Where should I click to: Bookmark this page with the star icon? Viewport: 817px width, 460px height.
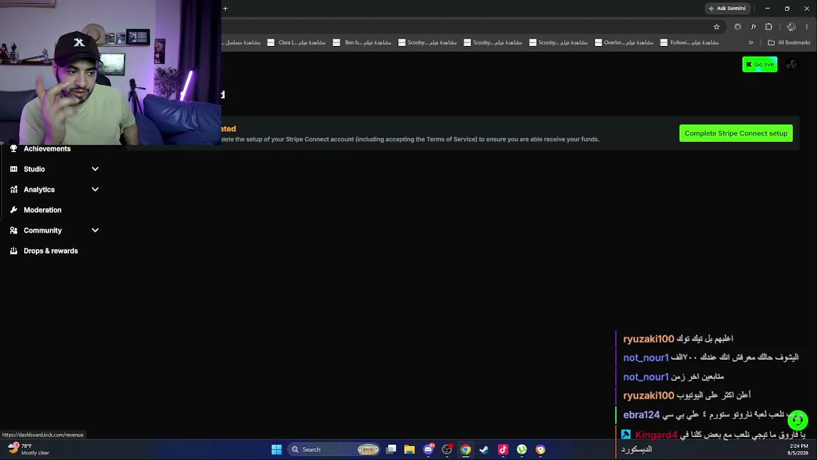[x=716, y=27]
